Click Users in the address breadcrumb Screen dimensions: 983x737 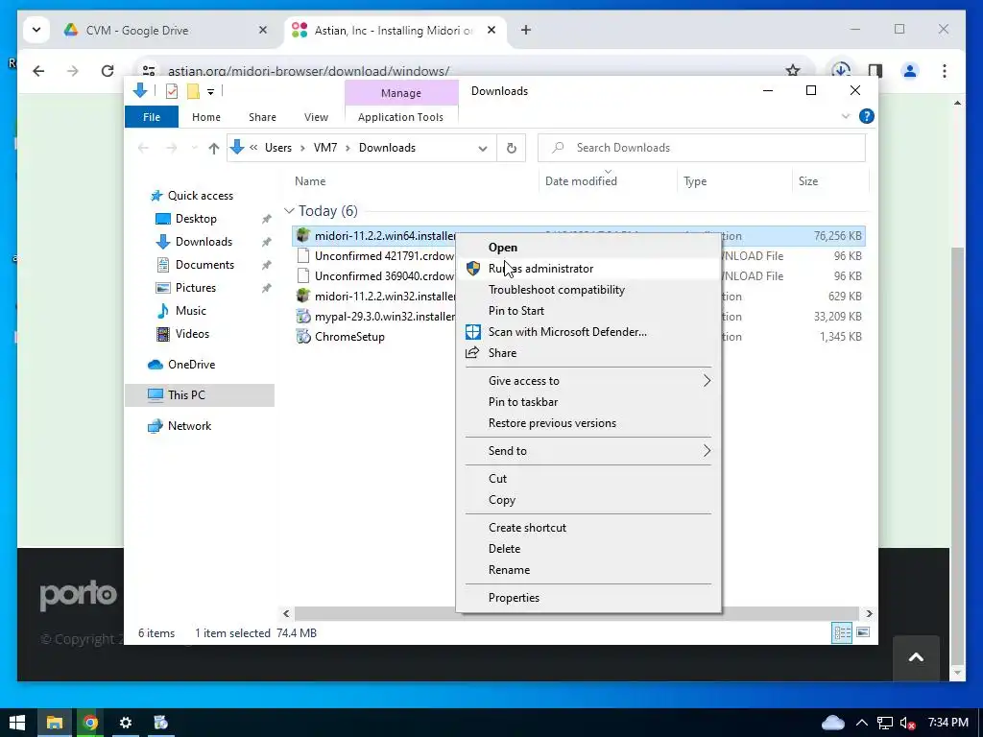277,148
